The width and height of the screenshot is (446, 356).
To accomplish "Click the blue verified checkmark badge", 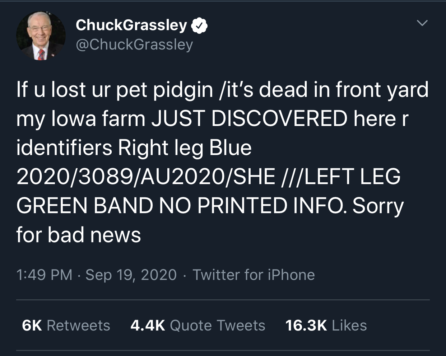I will click(199, 26).
